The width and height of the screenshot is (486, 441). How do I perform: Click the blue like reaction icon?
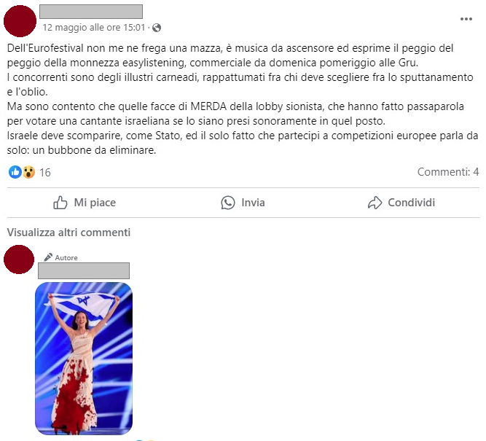(15, 172)
